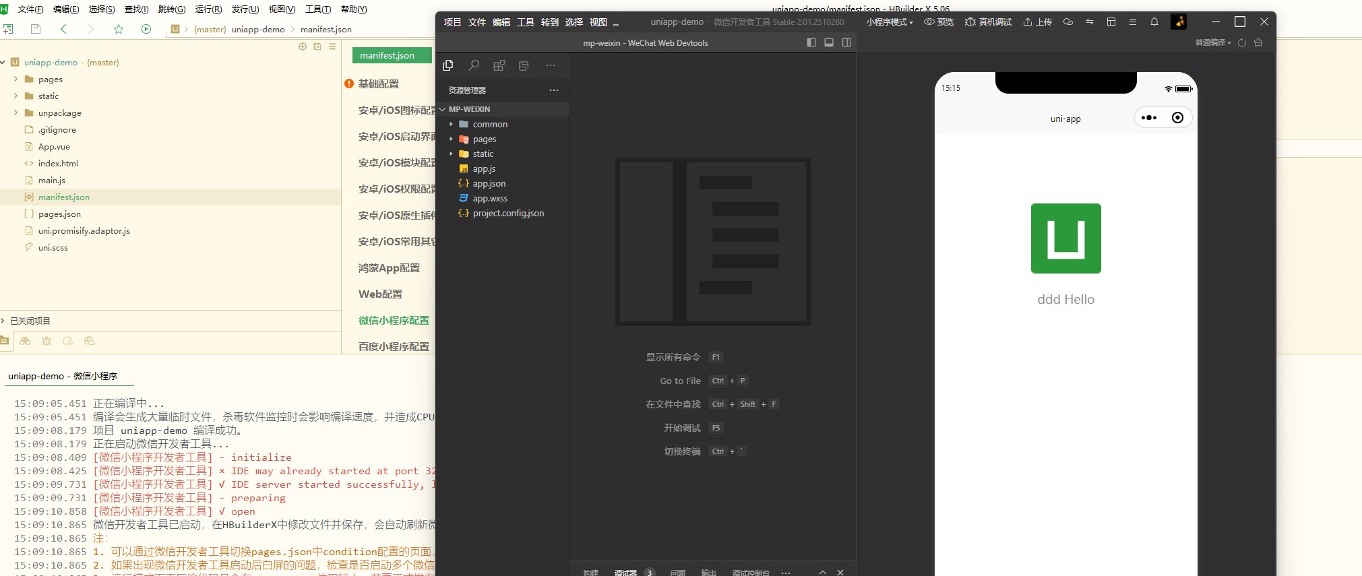Click the three-lines details icon in Devtools header
This screenshot has width=1362, height=576.
[x=1133, y=22]
